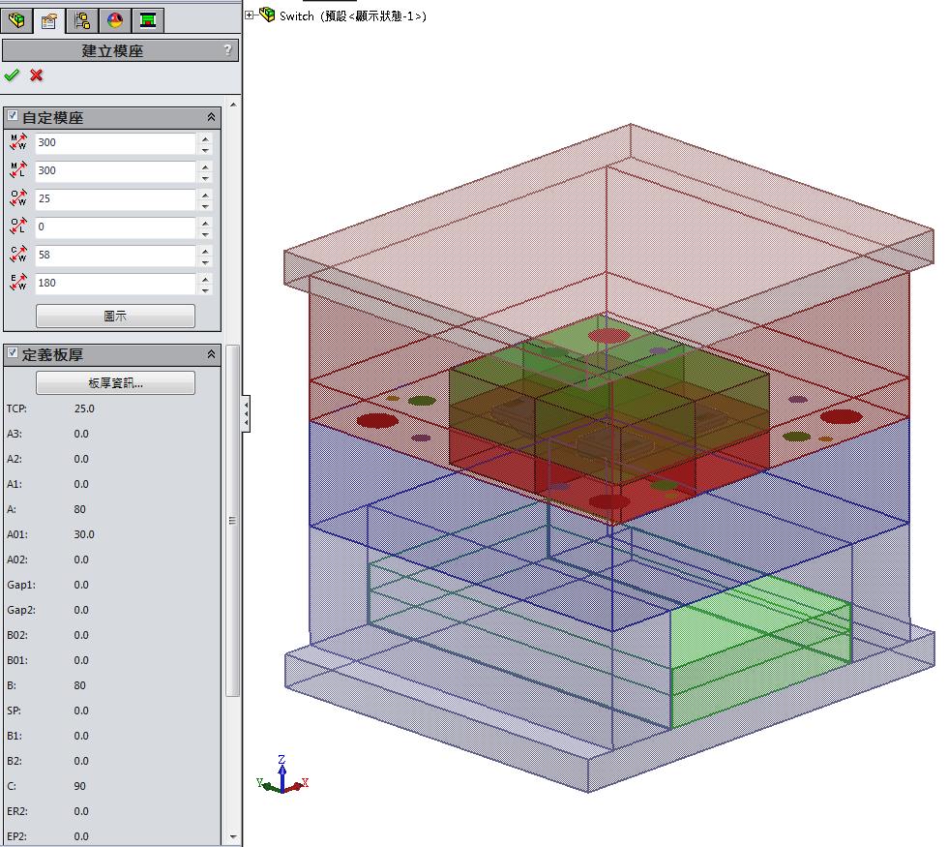Toggle the 自定模座 checkbox
The width and height of the screenshot is (948, 847).
point(13,116)
